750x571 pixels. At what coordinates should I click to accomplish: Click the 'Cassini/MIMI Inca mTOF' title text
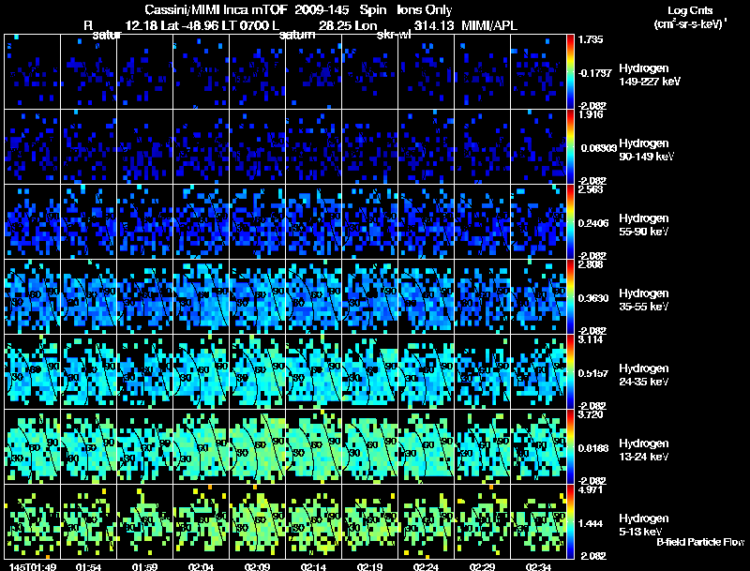pyautogui.click(x=216, y=10)
